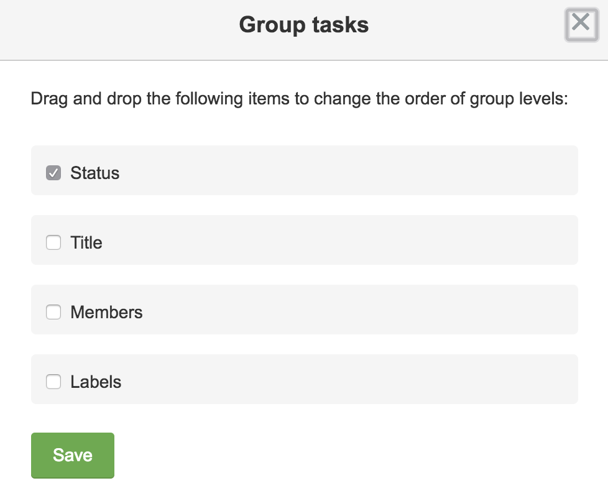Click the drag and drop instruction text

pyautogui.click(x=299, y=99)
